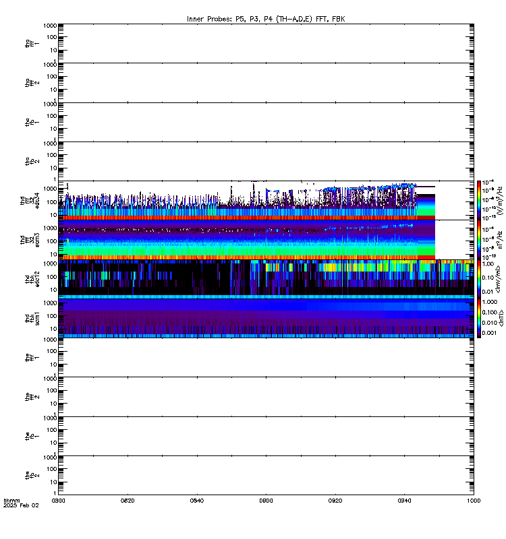The width and height of the screenshot is (506, 539).
Task: Click the 0.100 tick on <|nT|> color bar
Action: click(490, 312)
